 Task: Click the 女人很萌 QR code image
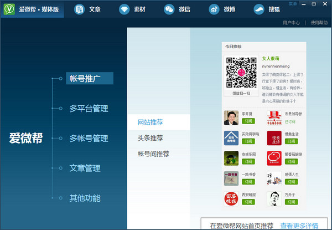click(x=241, y=73)
